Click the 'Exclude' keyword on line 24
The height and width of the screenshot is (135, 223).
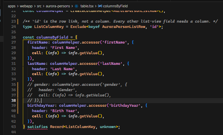[78, 27]
